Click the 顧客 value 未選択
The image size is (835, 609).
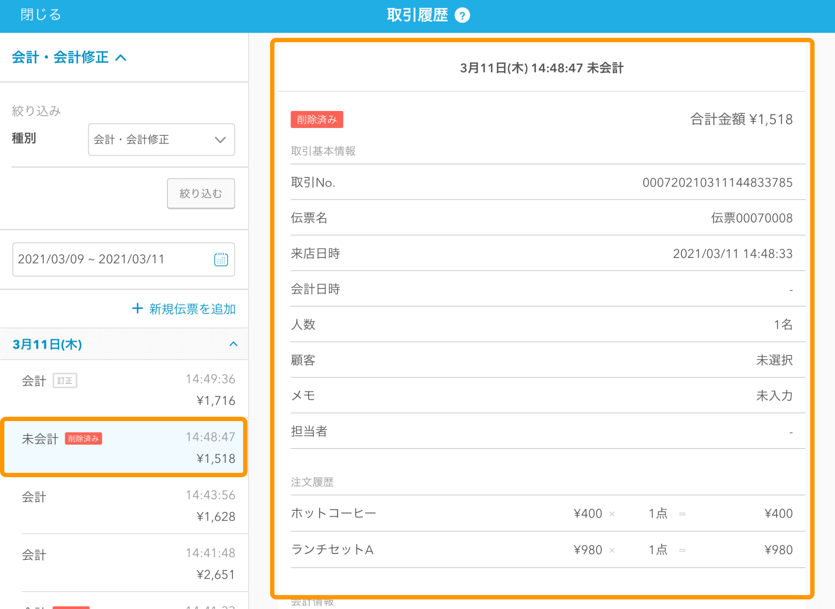774,360
